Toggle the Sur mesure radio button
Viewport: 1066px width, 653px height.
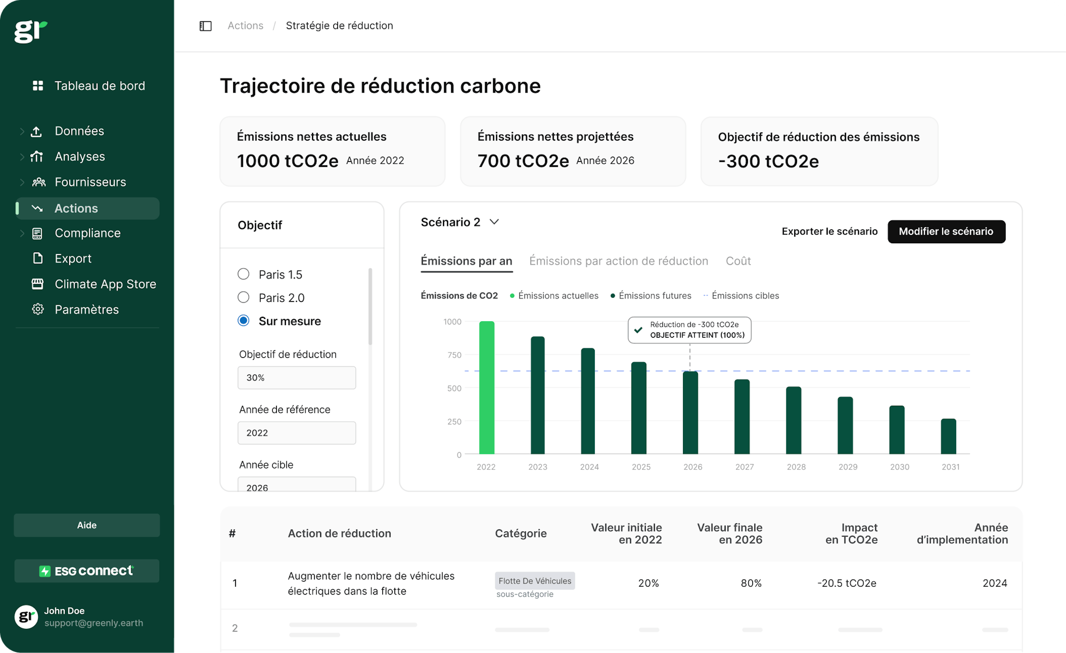click(243, 320)
